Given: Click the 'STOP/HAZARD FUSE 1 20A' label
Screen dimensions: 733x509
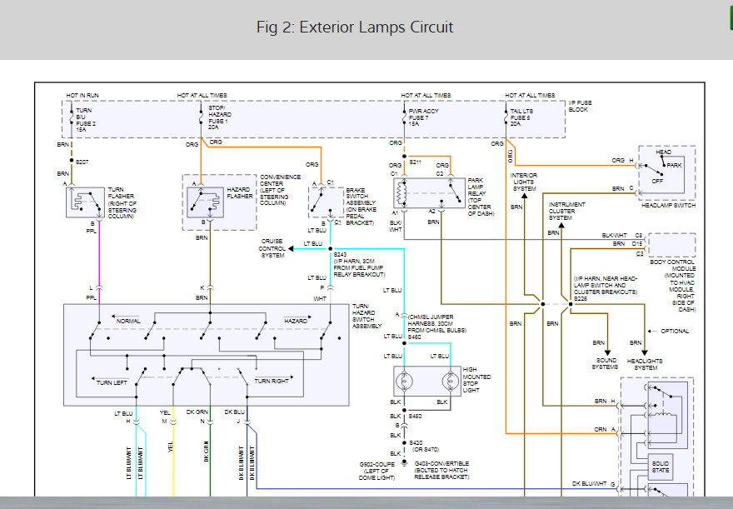Looking at the screenshot, I should [x=220, y=117].
